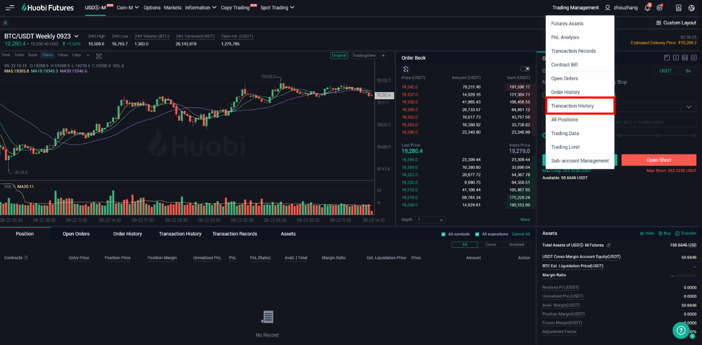Select the 1hour chart interval
Image resolution: width=702 pixels, height=345 pixels.
pos(63,55)
